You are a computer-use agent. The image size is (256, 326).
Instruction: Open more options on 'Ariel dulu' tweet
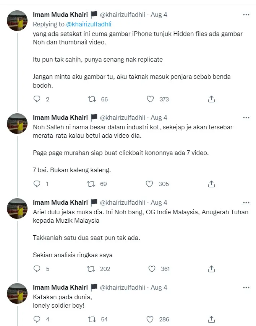tap(246, 202)
